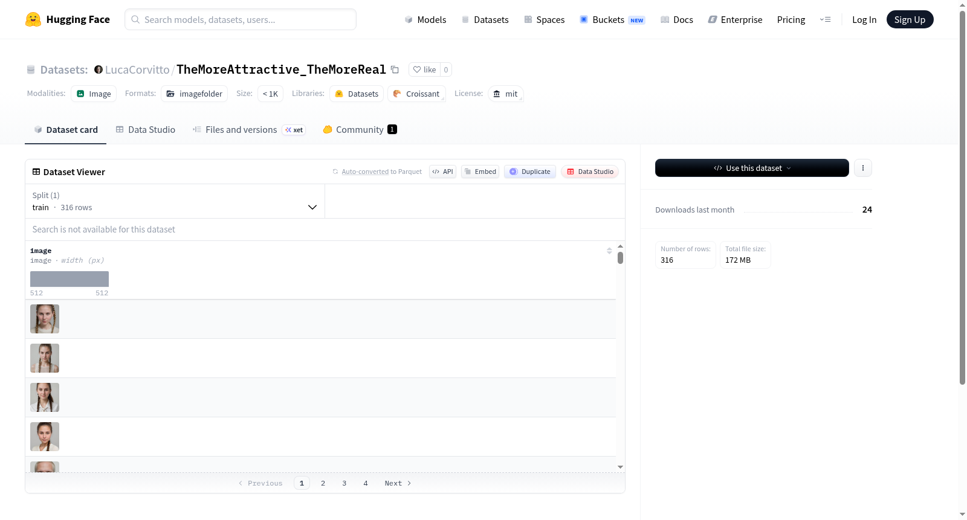Select the <1K size tag
967x520 pixels.
[x=270, y=94]
